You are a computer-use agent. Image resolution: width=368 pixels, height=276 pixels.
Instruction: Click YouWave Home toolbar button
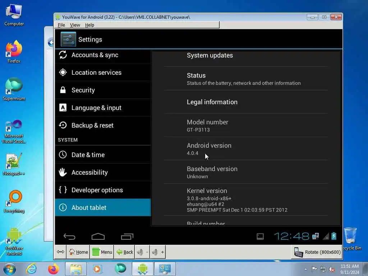[78, 252]
